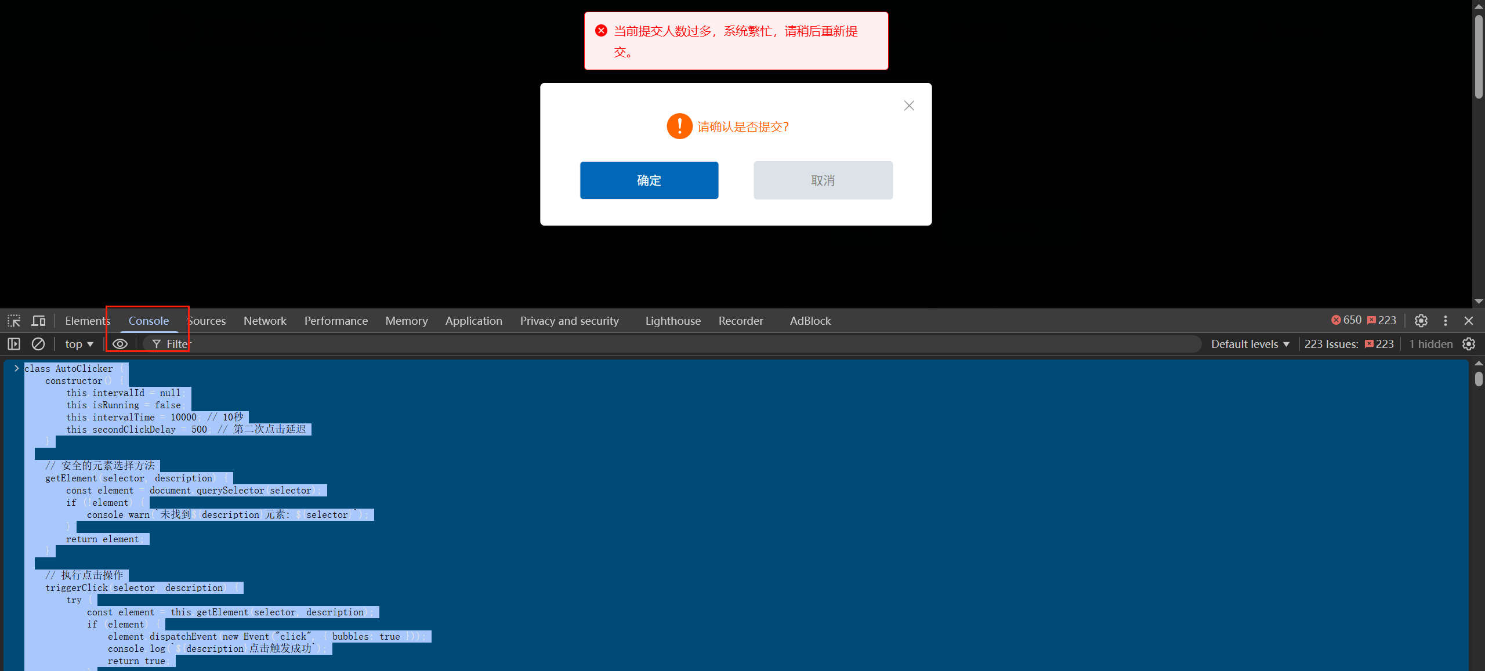Toggle the live expression eye icon
The height and width of the screenshot is (671, 1485).
(x=120, y=344)
